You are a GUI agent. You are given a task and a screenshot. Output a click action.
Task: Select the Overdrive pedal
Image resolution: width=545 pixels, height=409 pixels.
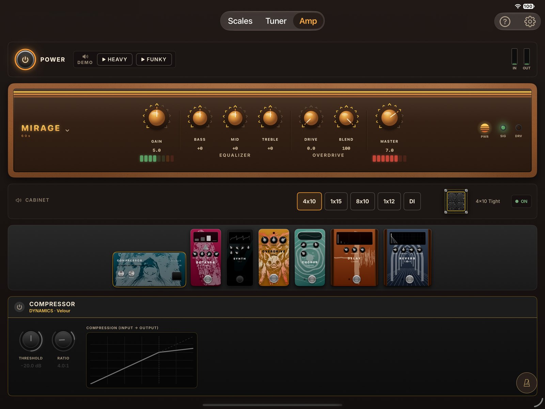point(274,257)
